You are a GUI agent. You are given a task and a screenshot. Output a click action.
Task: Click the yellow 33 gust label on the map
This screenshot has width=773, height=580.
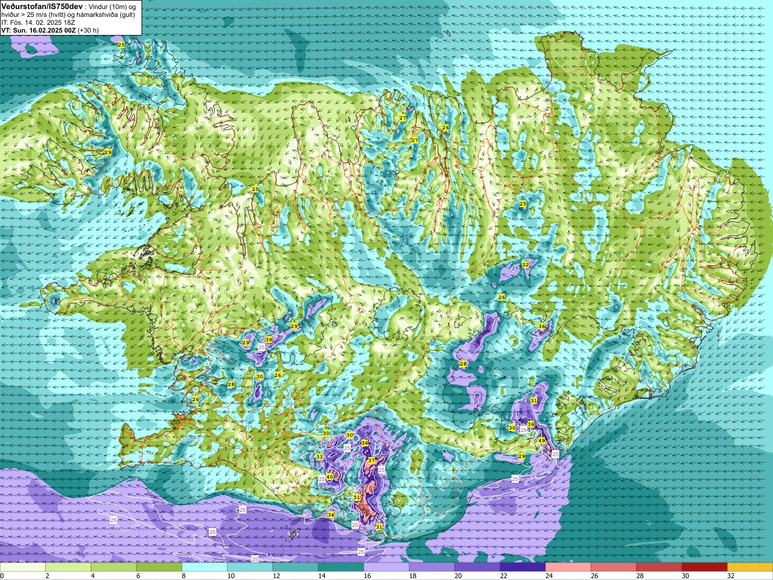(319, 457)
